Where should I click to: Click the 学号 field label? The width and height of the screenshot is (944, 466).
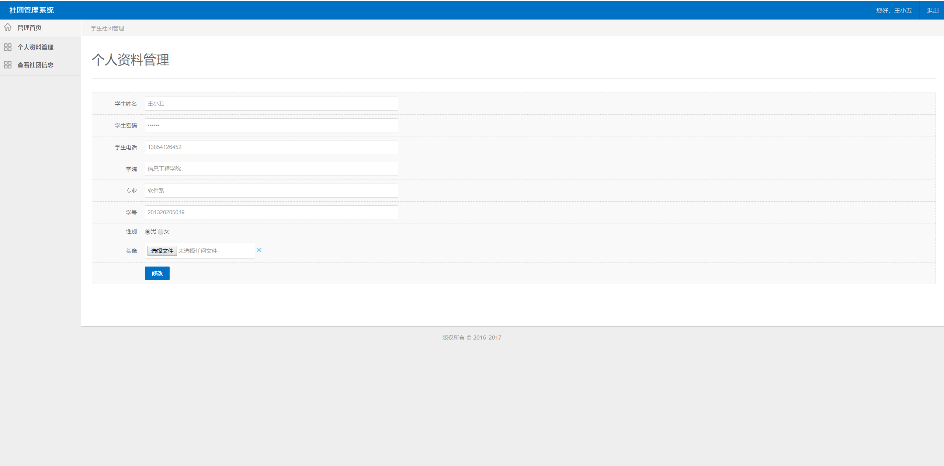tap(131, 213)
